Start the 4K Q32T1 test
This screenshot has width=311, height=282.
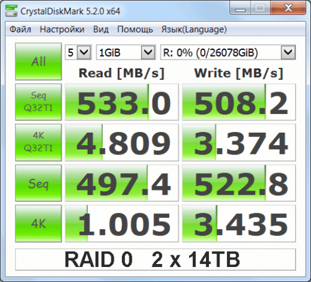[x=39, y=143]
